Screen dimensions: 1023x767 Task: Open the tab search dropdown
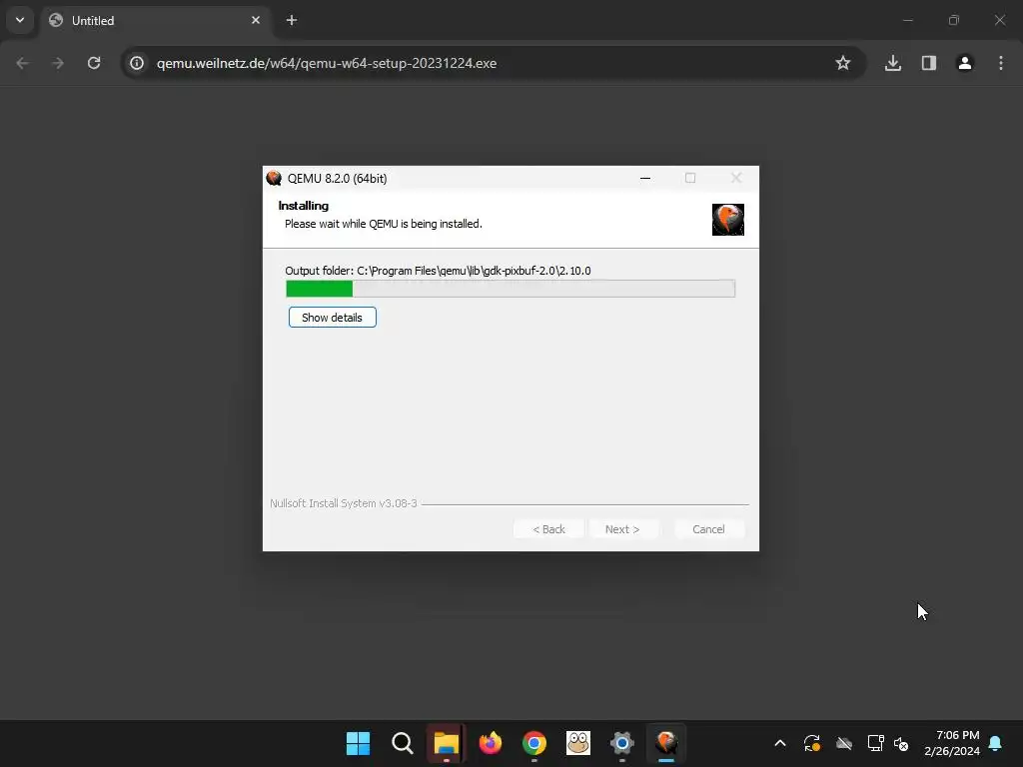[20, 20]
